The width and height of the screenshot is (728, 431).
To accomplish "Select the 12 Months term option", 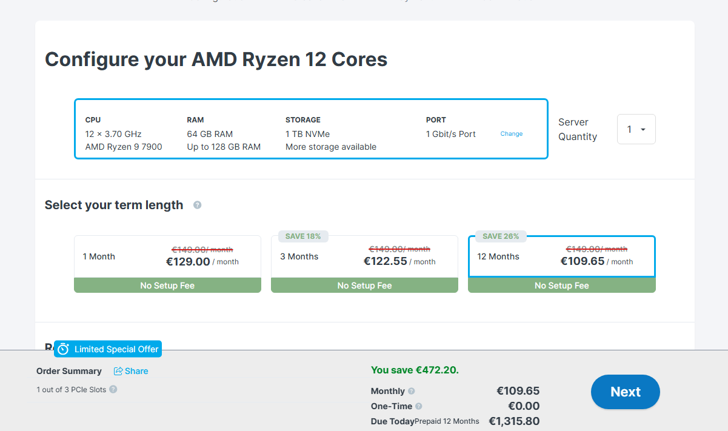I will point(561,256).
